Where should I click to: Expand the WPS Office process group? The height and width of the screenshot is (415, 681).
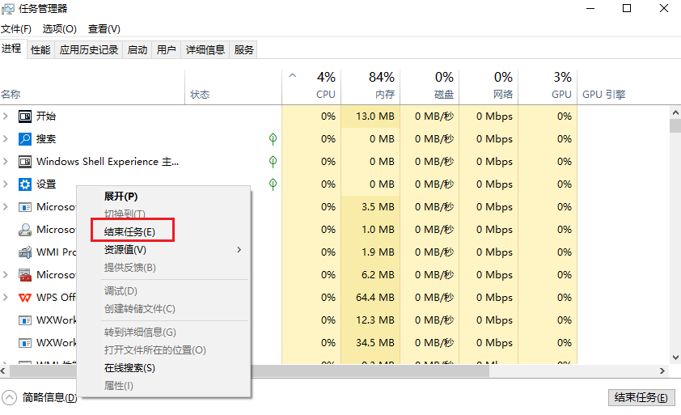point(5,297)
